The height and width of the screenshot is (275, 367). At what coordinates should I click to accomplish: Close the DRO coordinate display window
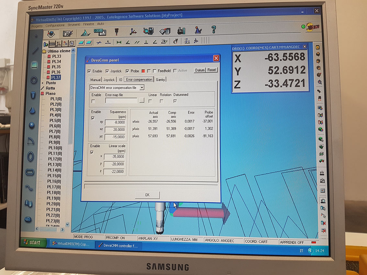[305, 47]
